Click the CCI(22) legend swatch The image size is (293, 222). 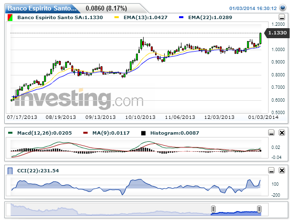tap(10, 171)
